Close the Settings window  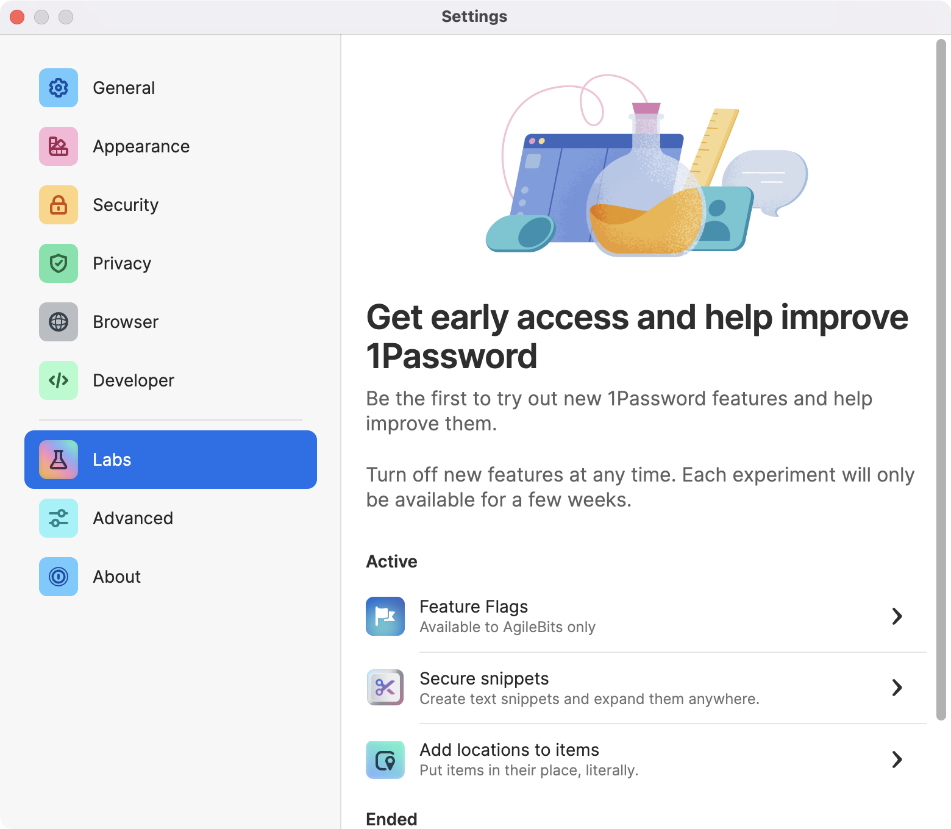click(x=17, y=17)
